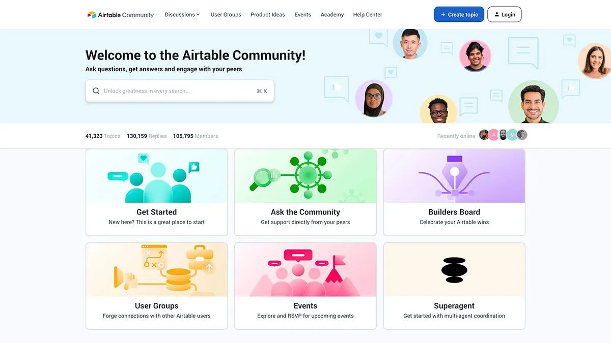
Task: Open the Academy navigation link
Action: (332, 15)
